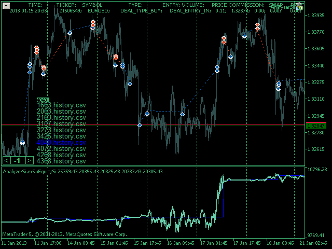The image size is (332, 249).
Task: Go to previous deal with < button
Action: pos(6,160)
